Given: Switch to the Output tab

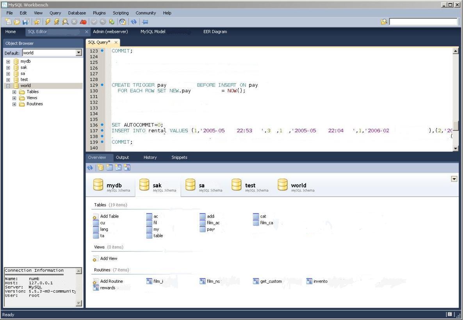Looking at the screenshot, I should pyautogui.click(x=122, y=158).
